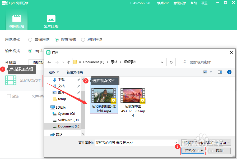This screenshot has width=237, height=159.
Task: Open the 素材 breadcrumb folder
Action: pos(115,62)
